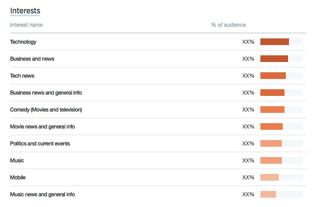The width and height of the screenshot is (318, 207).
Task: Select Movie news and general info
Action: 42,127
